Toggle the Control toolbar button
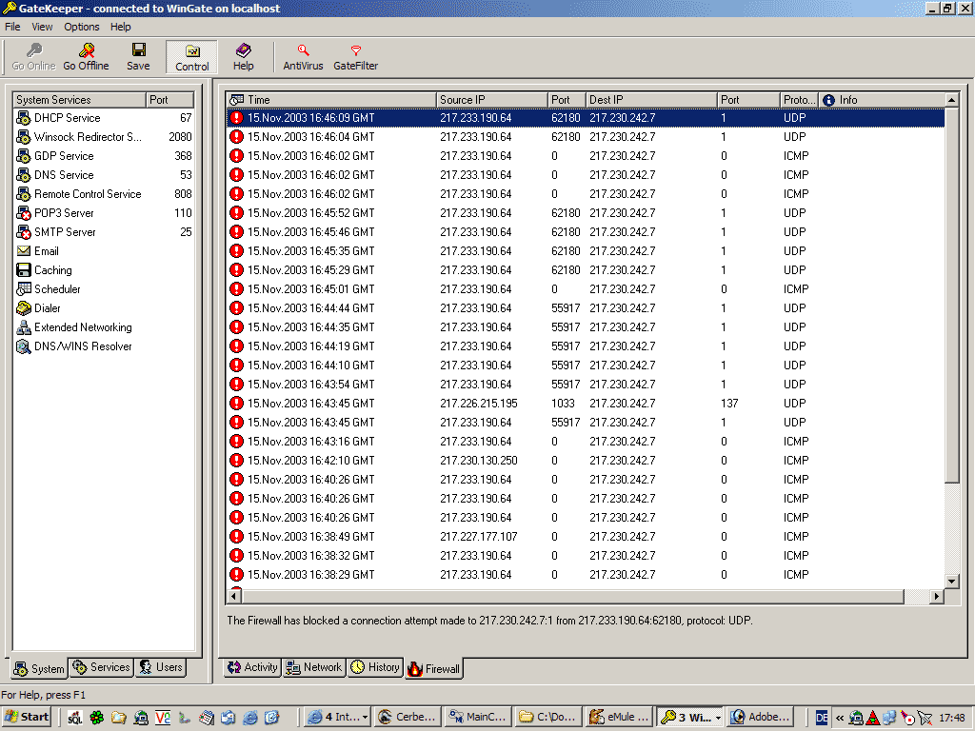 [x=191, y=57]
